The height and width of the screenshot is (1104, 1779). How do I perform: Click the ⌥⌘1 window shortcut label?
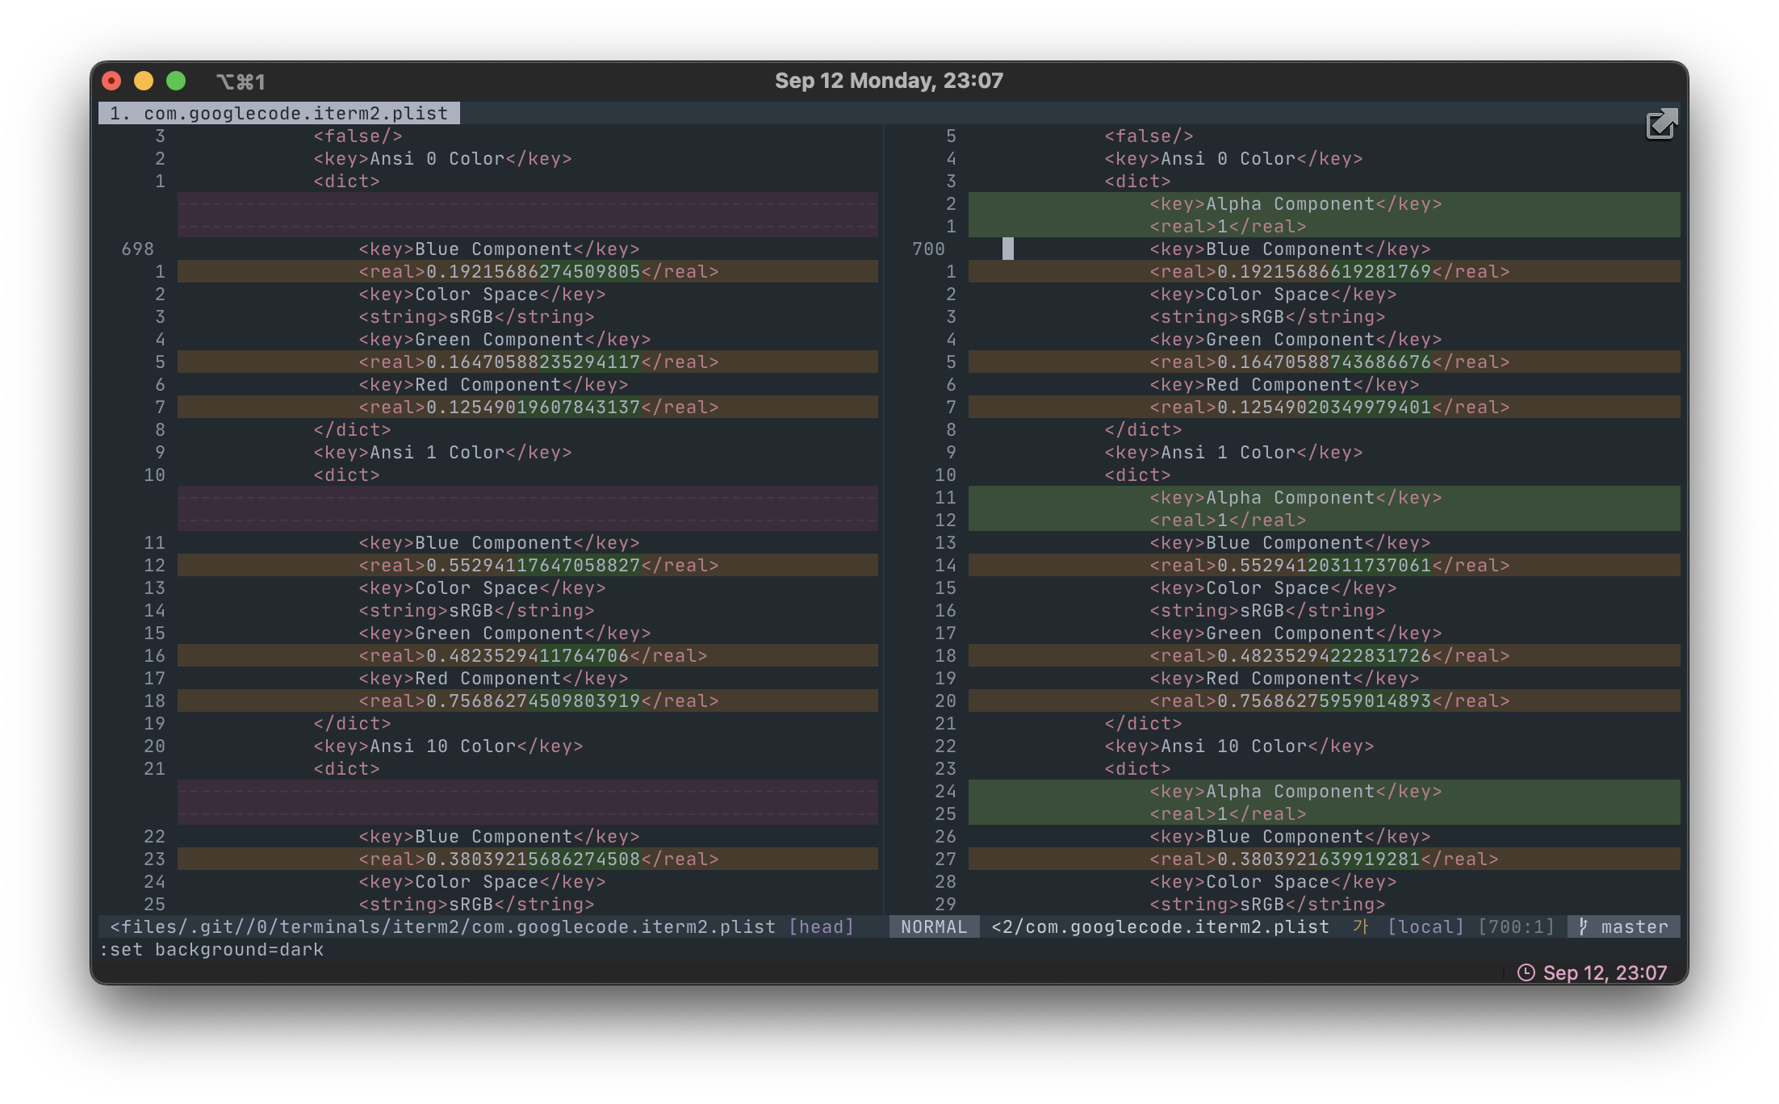click(x=241, y=82)
